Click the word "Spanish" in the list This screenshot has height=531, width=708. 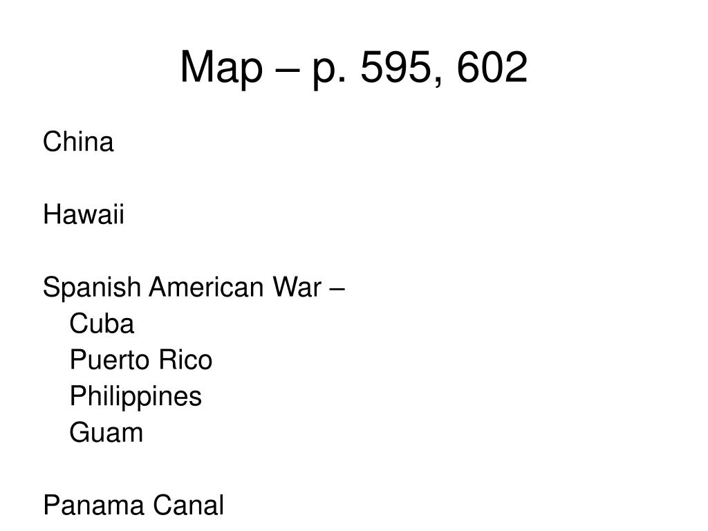pos(92,288)
